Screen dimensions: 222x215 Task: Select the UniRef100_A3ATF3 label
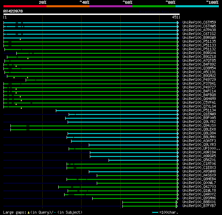[x=199, y=141]
